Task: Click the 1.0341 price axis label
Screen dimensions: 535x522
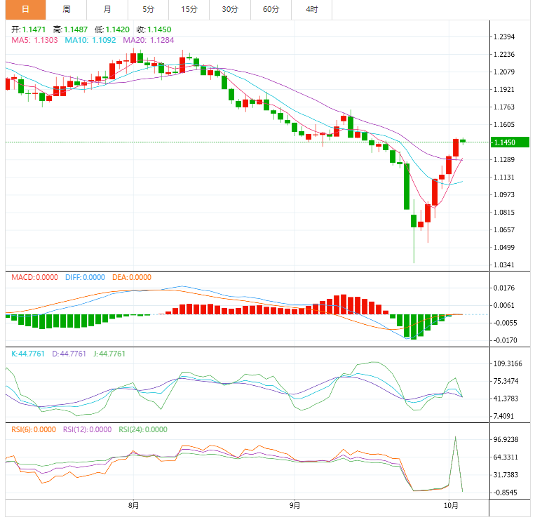Action: (504, 265)
